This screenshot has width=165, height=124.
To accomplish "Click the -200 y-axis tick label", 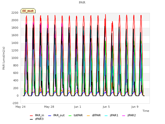I will [x=15, y=103].
